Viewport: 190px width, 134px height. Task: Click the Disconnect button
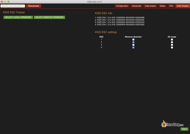tap(33, 6)
